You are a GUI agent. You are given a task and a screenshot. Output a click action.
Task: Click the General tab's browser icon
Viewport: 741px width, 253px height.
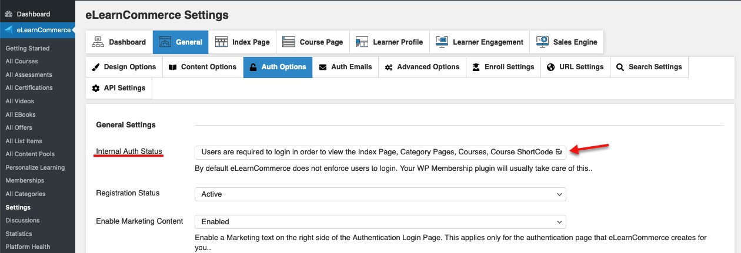point(166,42)
